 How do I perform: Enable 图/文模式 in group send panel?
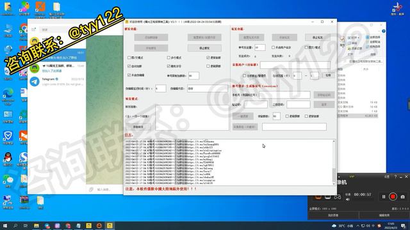pos(129,57)
